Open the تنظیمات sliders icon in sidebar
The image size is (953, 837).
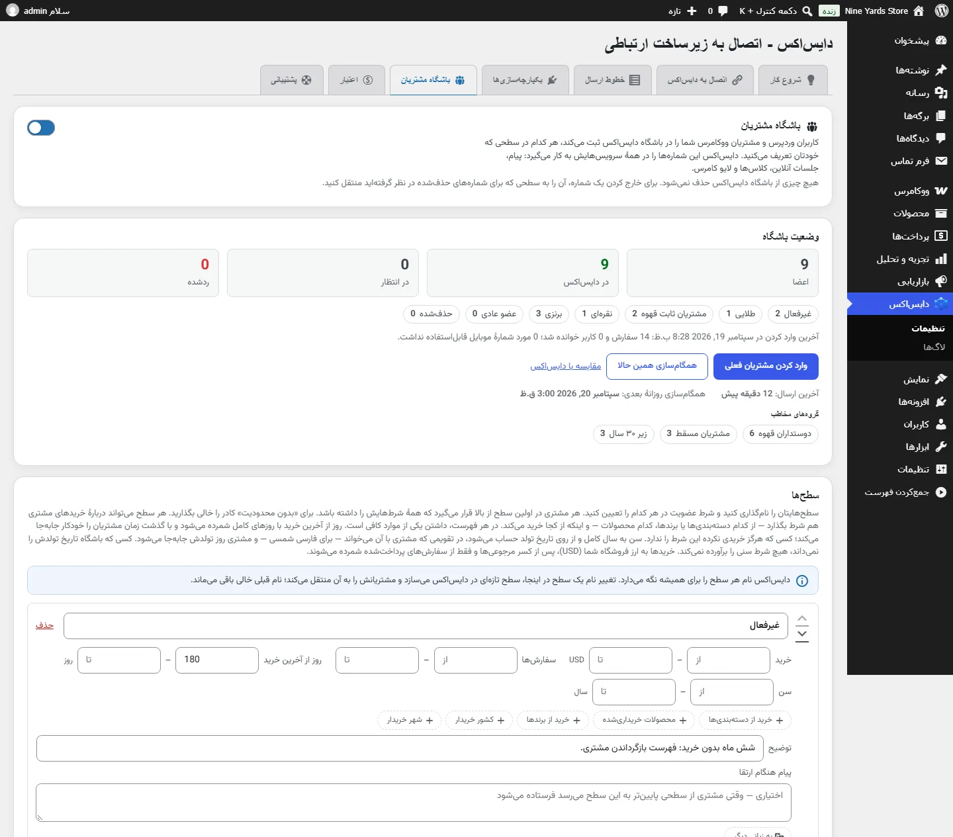click(941, 469)
